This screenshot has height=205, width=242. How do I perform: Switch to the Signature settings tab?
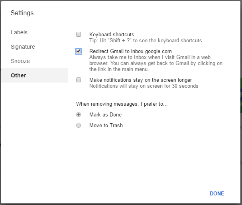(x=23, y=47)
